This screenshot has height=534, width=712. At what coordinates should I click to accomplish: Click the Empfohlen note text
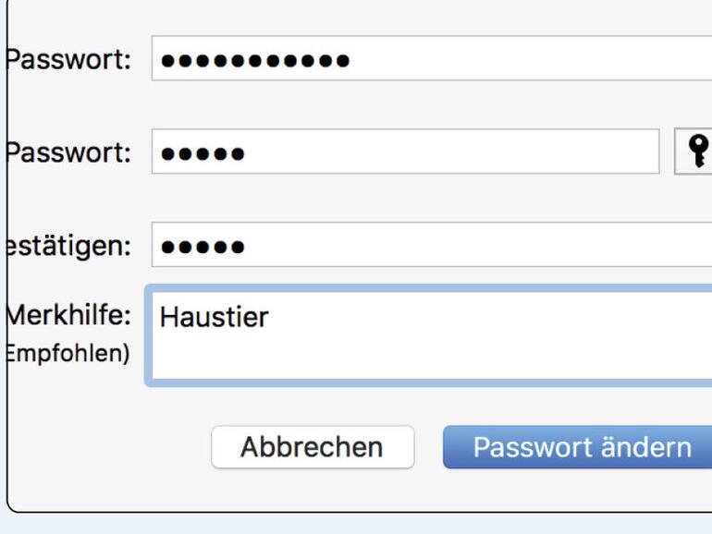point(67,354)
